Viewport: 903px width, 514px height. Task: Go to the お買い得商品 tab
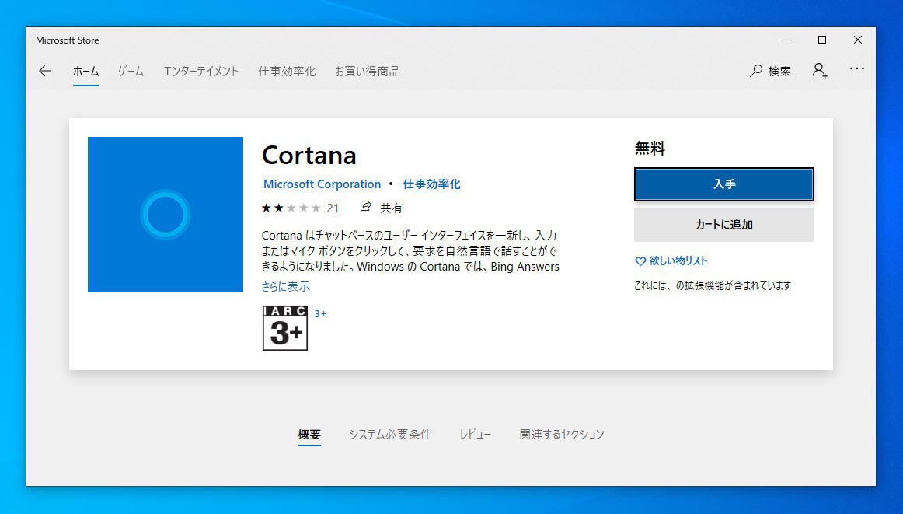368,72
